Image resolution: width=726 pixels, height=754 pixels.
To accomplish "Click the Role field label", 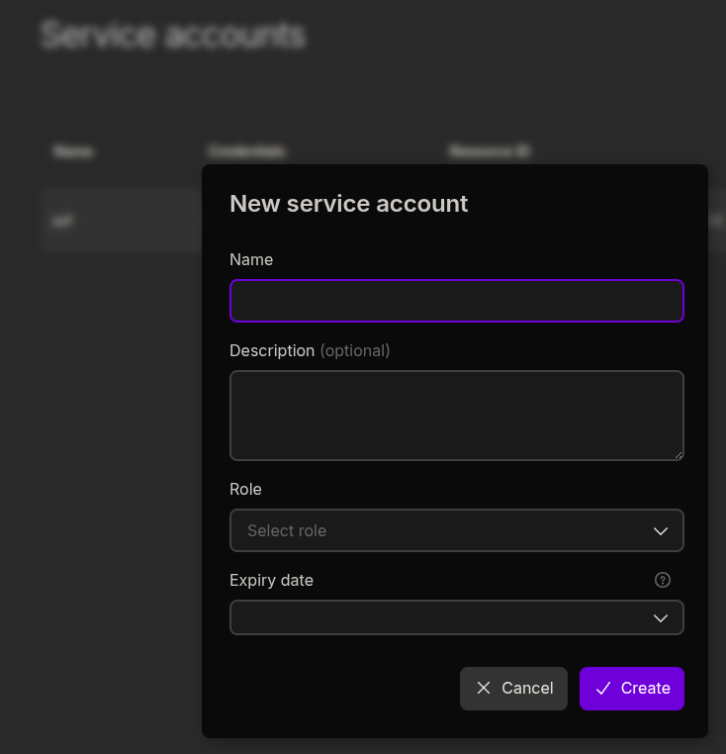I will 245,489.
